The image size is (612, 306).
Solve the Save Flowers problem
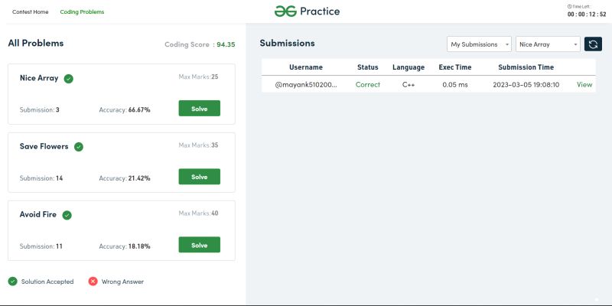[200, 177]
